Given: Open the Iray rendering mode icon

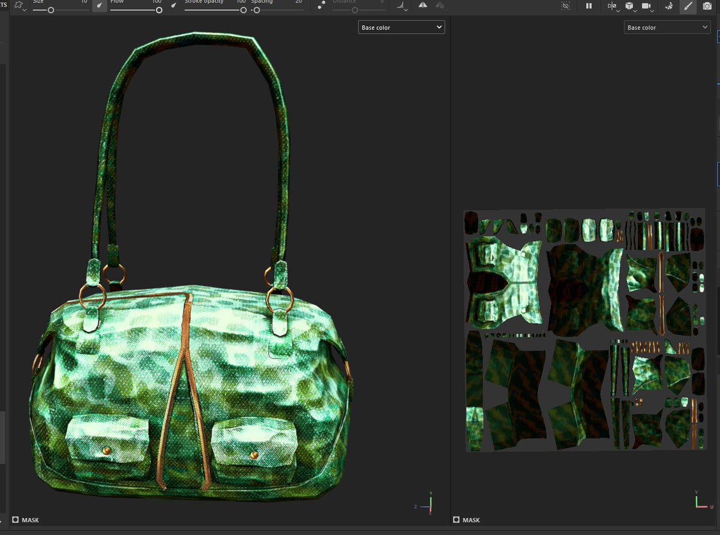Looking at the screenshot, I should [668, 5].
